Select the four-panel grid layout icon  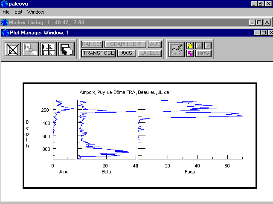tap(49, 49)
